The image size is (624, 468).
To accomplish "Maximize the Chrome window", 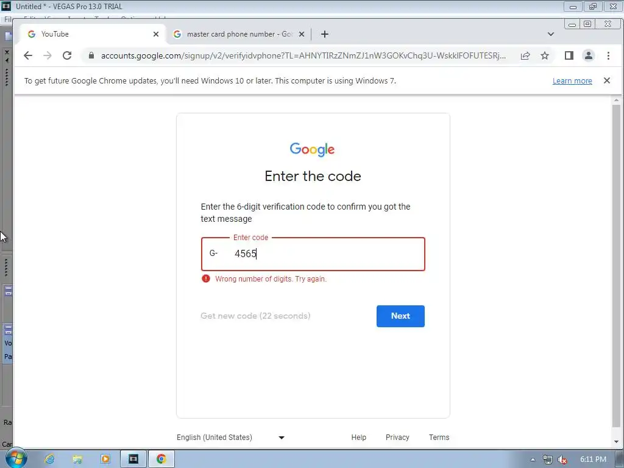I will (x=587, y=24).
